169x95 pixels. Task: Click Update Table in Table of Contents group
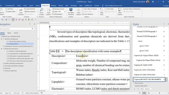coord(10,12)
